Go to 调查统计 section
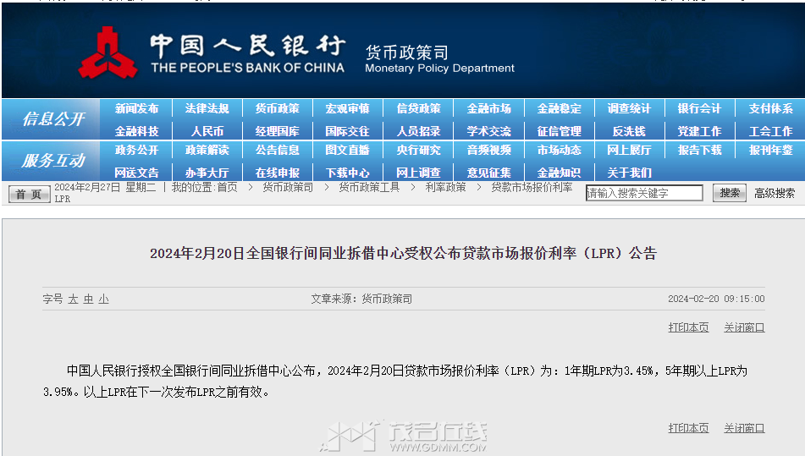Image resolution: width=805 pixels, height=456 pixels. pos(629,109)
